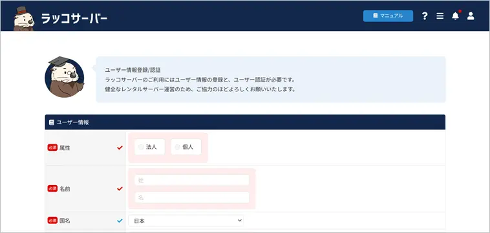Click the 必須 badge next to 属性
Image resolution: width=490 pixels, height=233 pixels.
click(x=52, y=148)
